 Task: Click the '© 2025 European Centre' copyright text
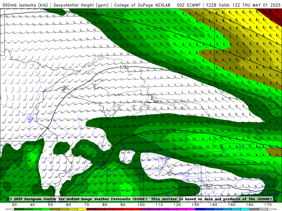[x=33, y=199]
